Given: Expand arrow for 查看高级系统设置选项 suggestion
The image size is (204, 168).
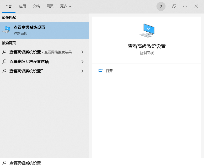Looking at the screenshot, I should tap(82, 62).
